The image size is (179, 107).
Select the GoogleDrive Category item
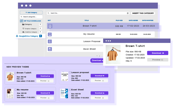(x=28, y=36)
